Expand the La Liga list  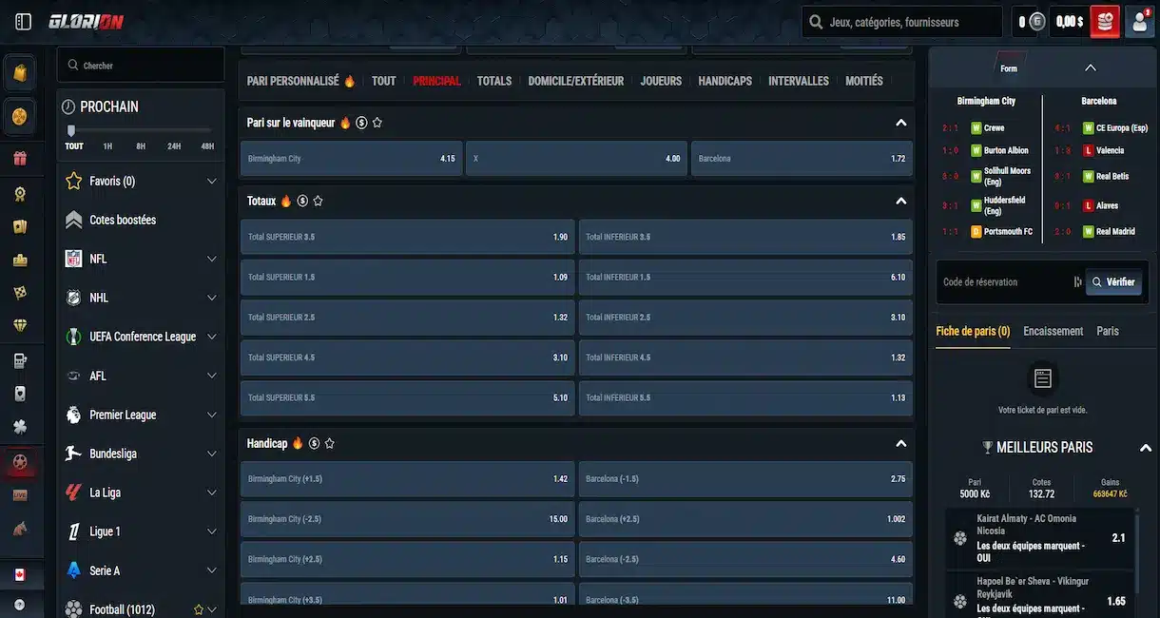click(212, 492)
